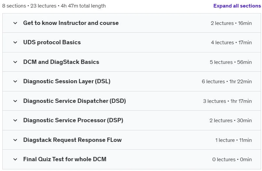Select Final Quiz Test for whole DCM title
The image size is (262, 171).
tap(65, 159)
